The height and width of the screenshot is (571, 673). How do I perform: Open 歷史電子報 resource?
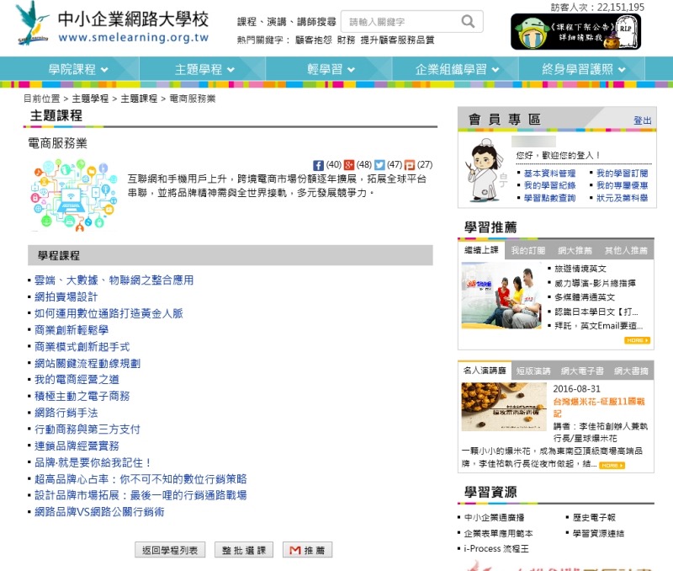(594, 518)
